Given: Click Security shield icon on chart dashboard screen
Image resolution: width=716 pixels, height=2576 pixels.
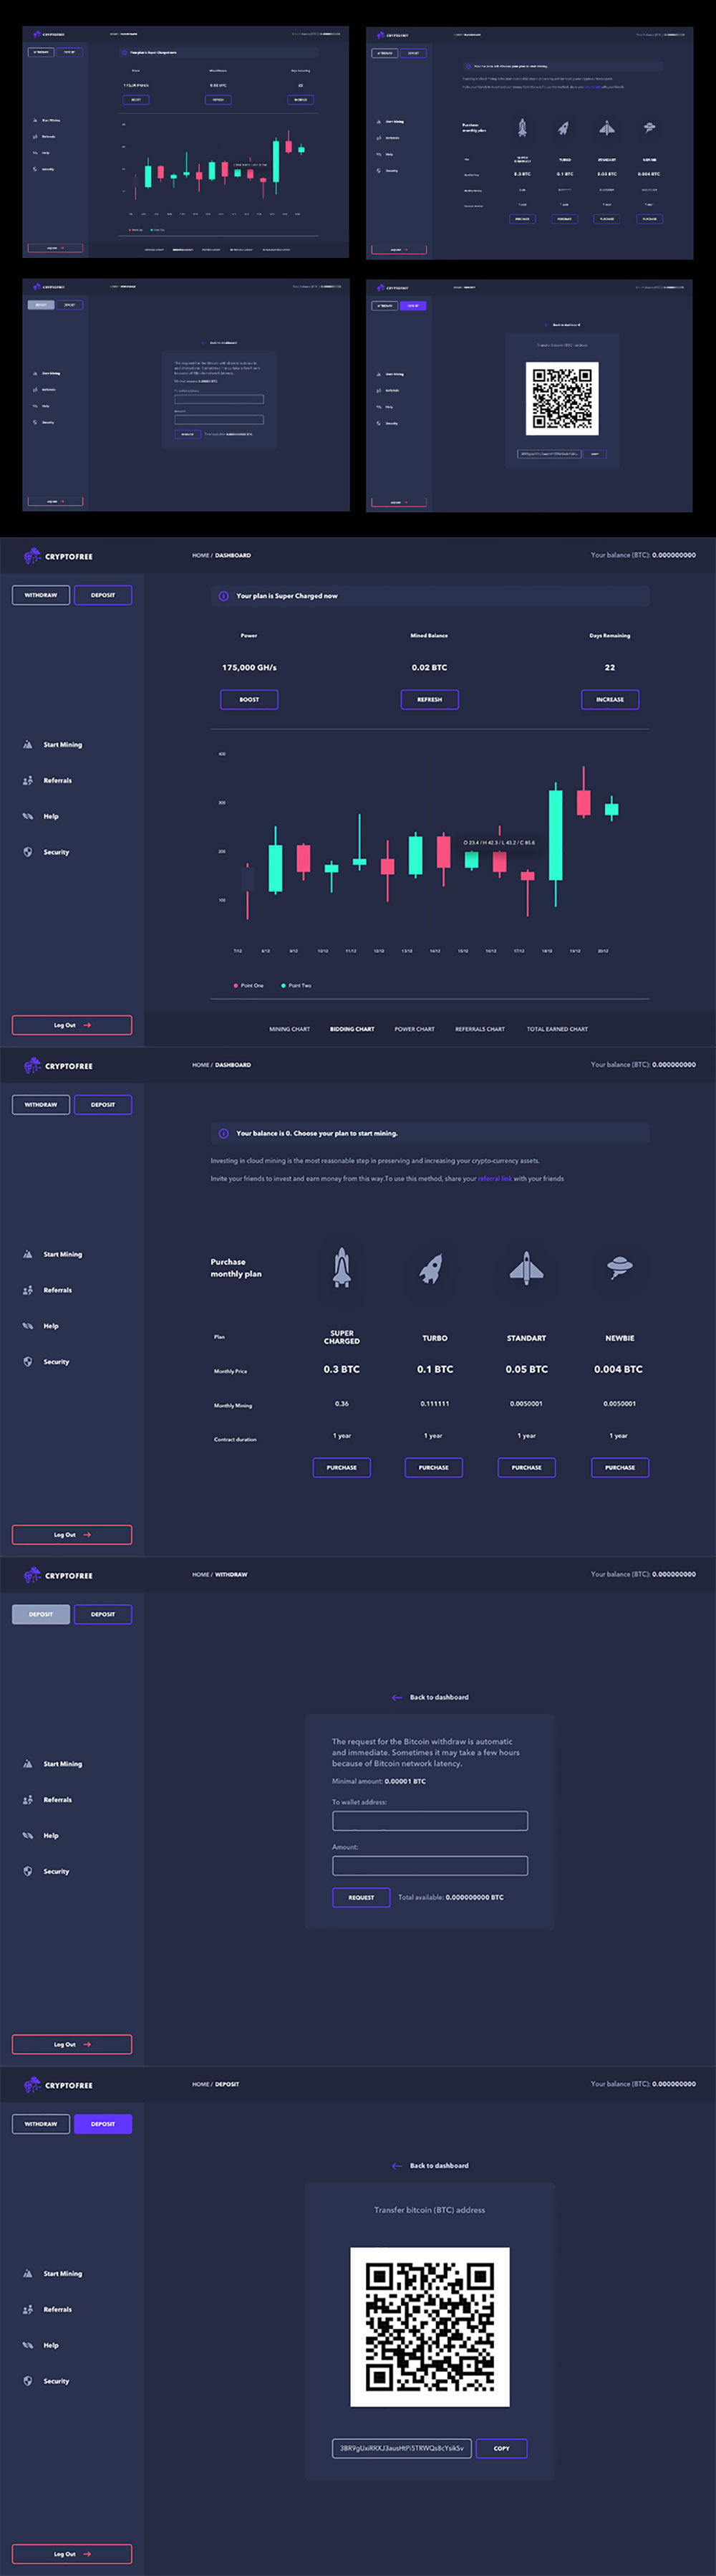Looking at the screenshot, I should pos(28,852).
